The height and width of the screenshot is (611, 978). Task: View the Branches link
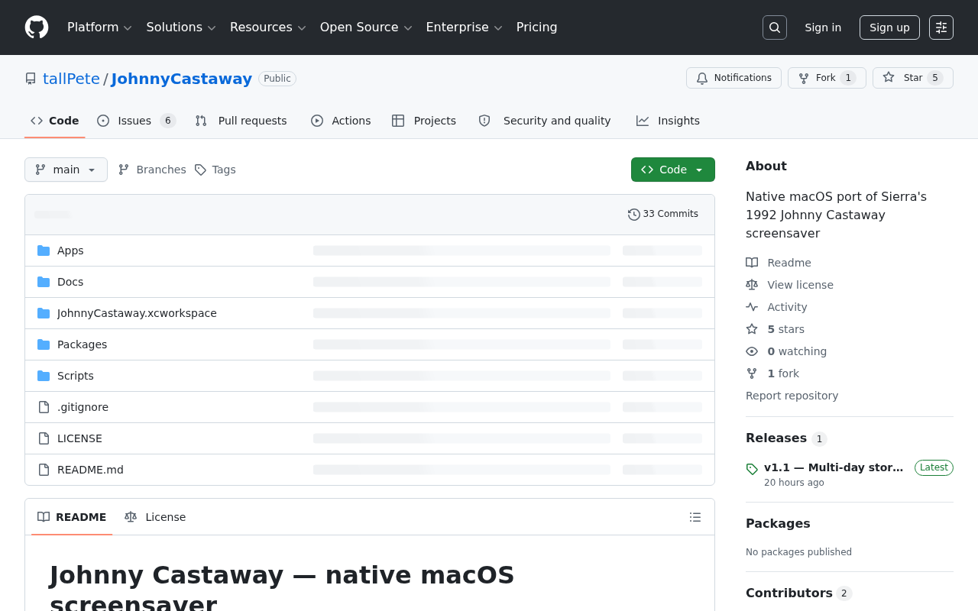pyautogui.click(x=152, y=170)
